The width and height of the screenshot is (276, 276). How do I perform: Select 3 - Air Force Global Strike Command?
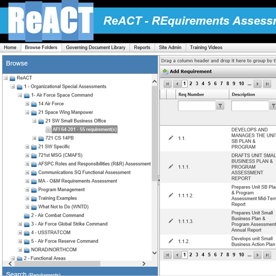point(69,224)
